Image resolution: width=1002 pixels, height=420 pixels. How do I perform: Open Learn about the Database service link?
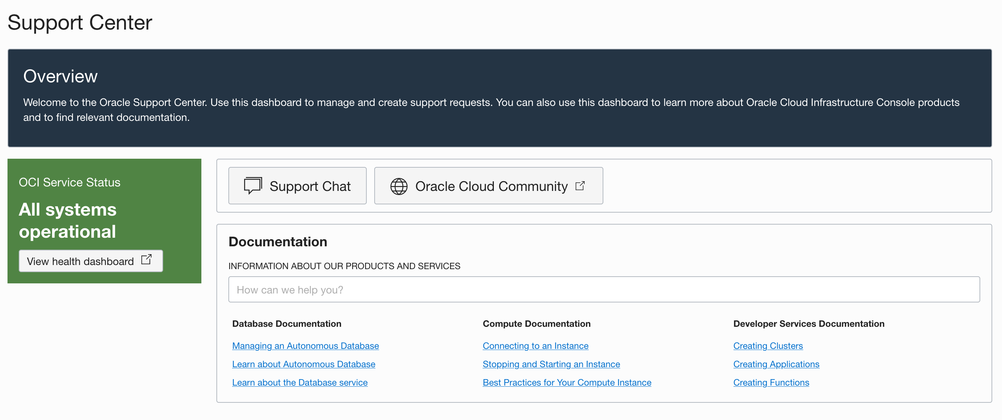pyautogui.click(x=300, y=382)
